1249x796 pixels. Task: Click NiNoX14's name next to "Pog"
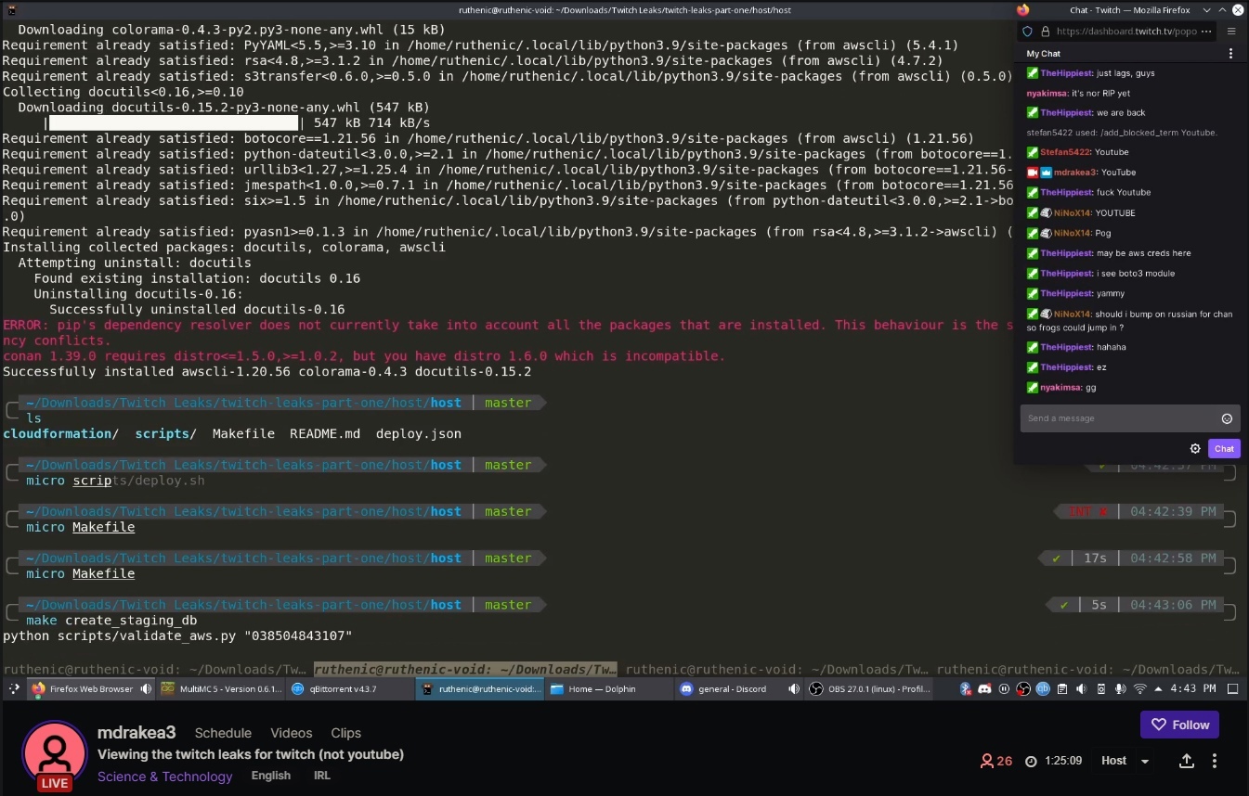1073,233
